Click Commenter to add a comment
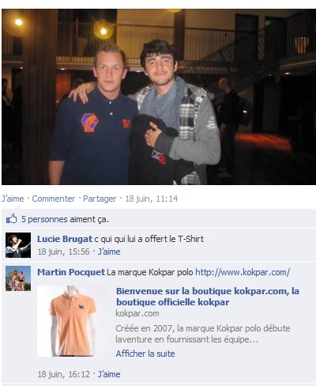The height and width of the screenshot is (386, 316). pos(54,199)
